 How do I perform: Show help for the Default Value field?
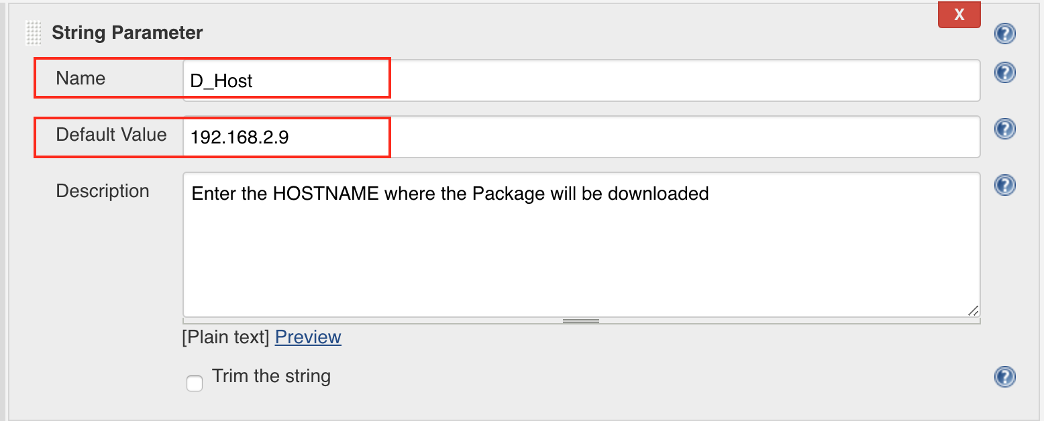[1004, 129]
